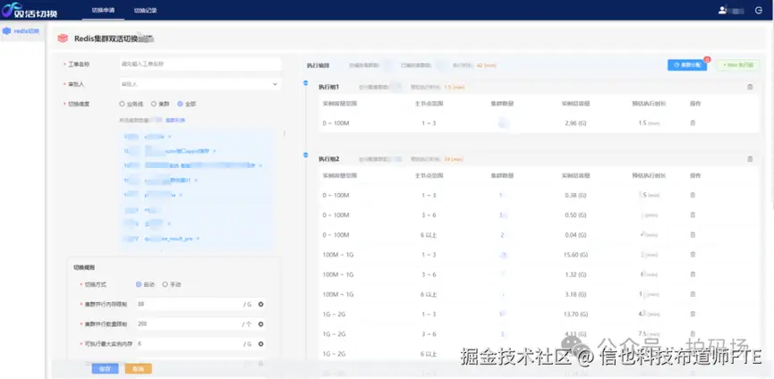
Task: Click trash icon in the 0.04 (G) row
Action: pyautogui.click(x=693, y=235)
